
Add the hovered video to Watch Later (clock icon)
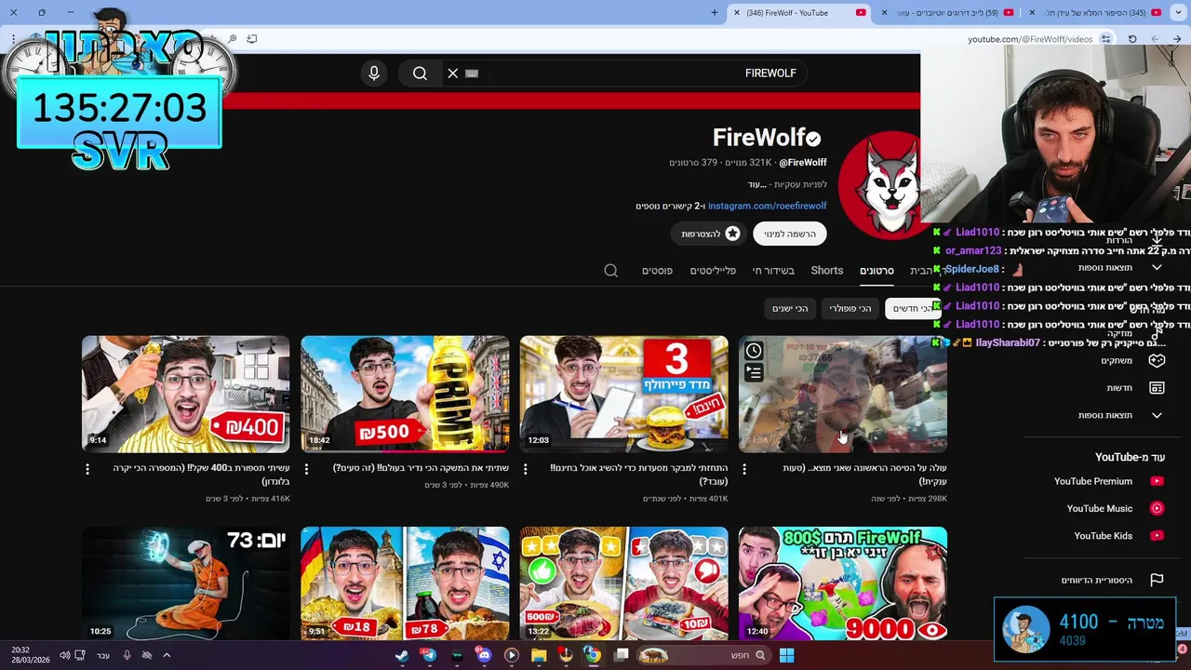tap(754, 351)
